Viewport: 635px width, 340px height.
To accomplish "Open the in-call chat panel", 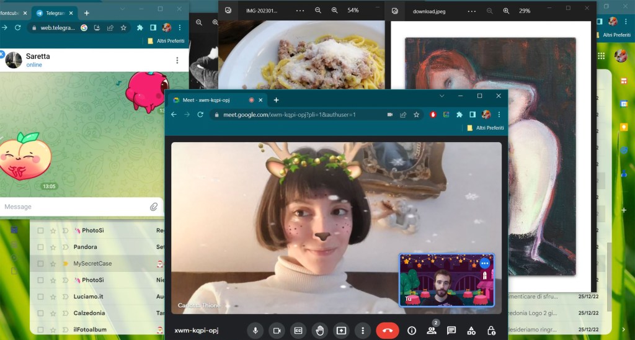I will coord(451,331).
